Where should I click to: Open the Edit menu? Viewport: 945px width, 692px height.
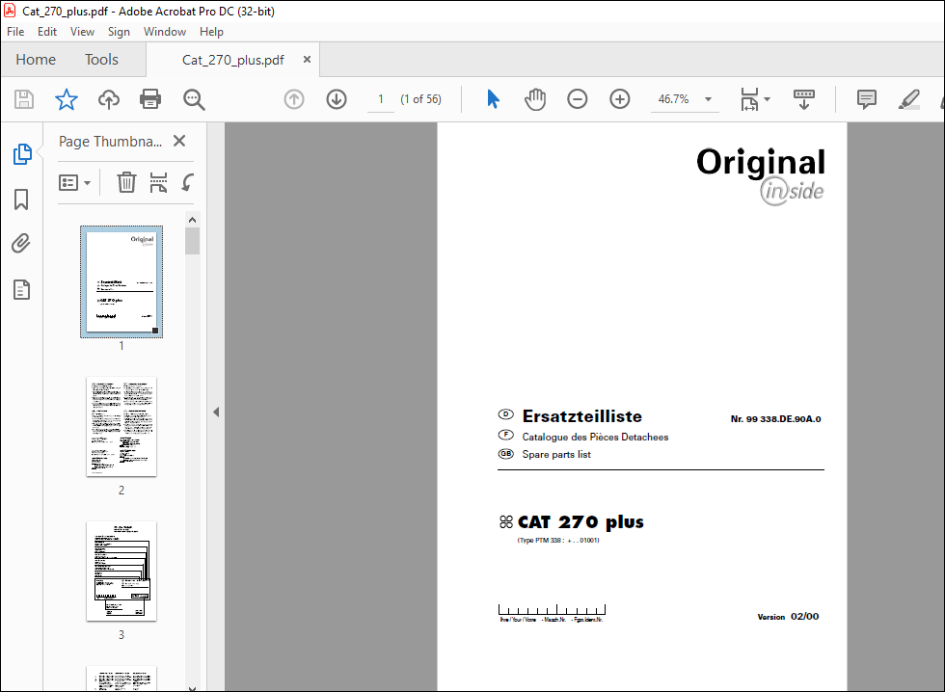[47, 32]
